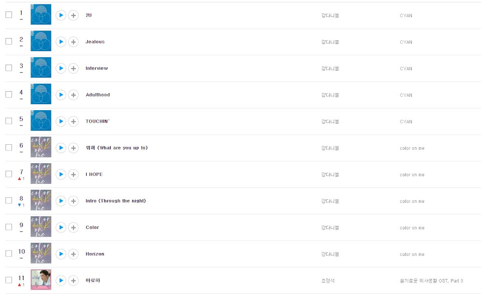Add Jealous to playlist with plus icon
481x294 pixels.
(x=73, y=42)
